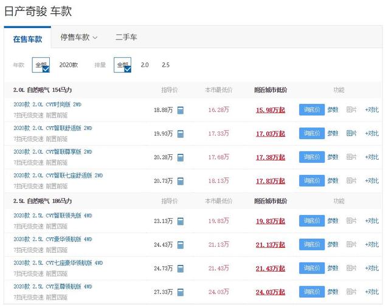Open 2020款 2.0L CVT时尚版 2WD link
The width and height of the screenshot is (389, 308).
click(47, 104)
